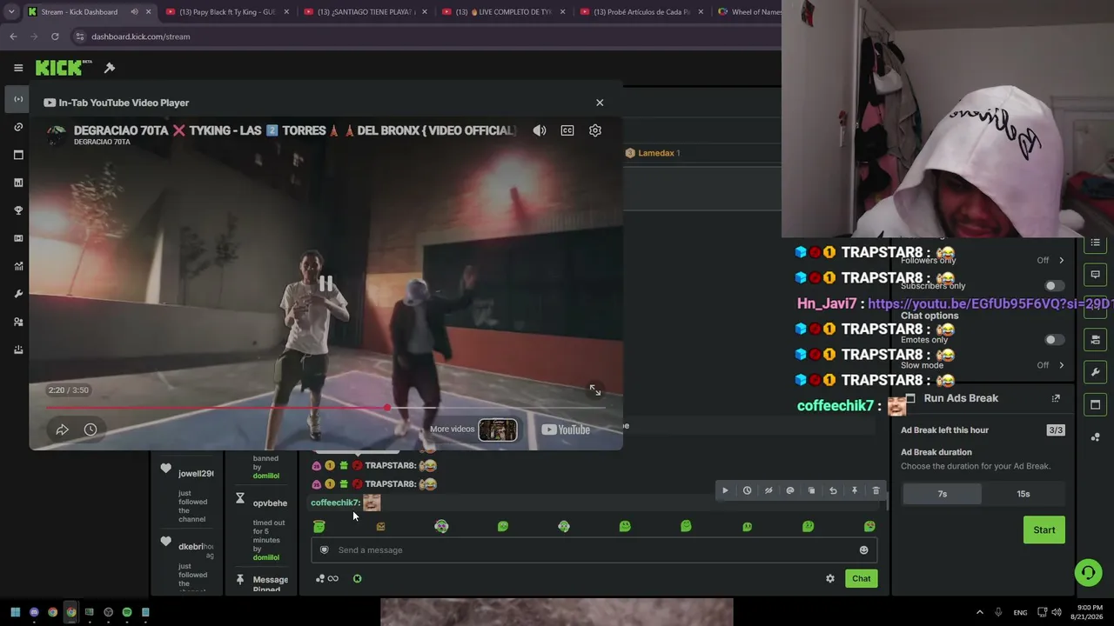Click the mention icon in message action bar
Screen dimensions: 1114x626
tap(790, 490)
